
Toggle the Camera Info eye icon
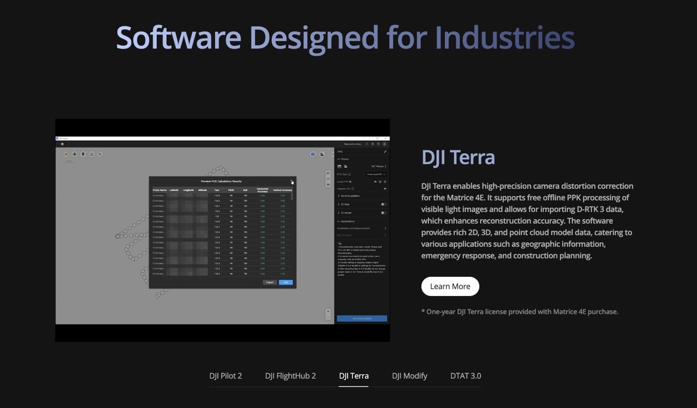click(x=385, y=189)
